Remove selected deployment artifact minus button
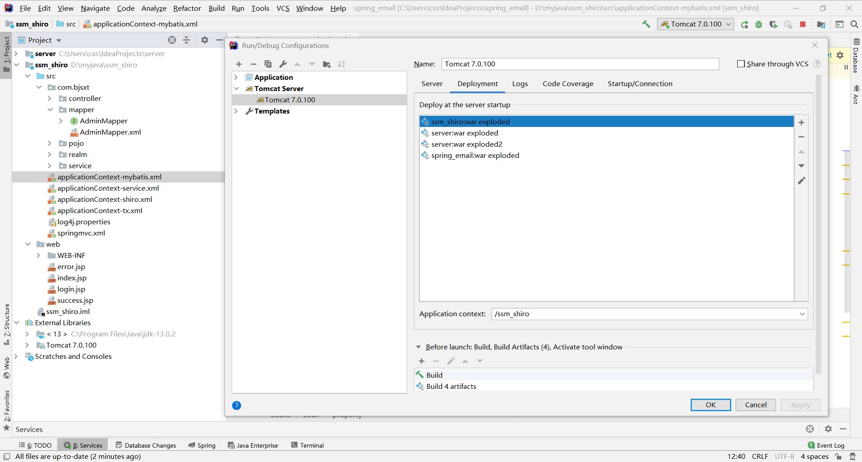This screenshot has height=462, width=862. tap(801, 137)
